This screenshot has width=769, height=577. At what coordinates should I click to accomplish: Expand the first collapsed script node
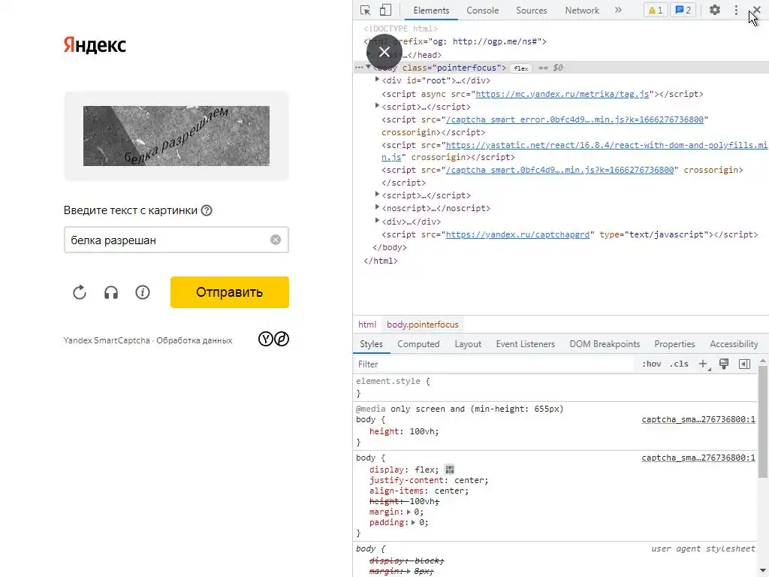coord(377,105)
